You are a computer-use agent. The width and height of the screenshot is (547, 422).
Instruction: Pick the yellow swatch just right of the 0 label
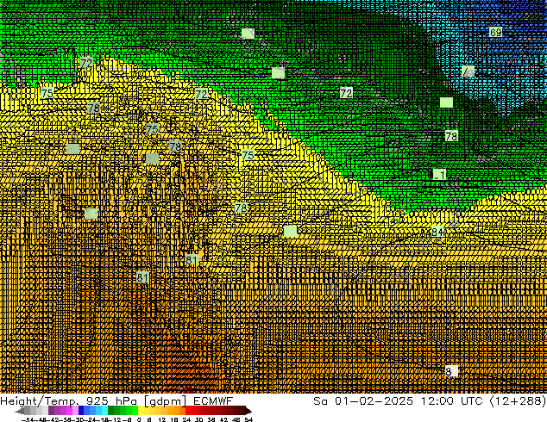coord(141,411)
